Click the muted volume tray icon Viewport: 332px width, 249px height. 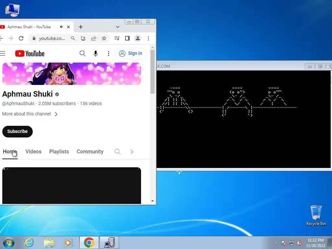click(x=299, y=243)
